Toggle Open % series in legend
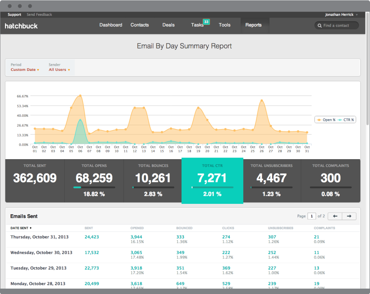This screenshot has width=370, height=294. (326, 120)
